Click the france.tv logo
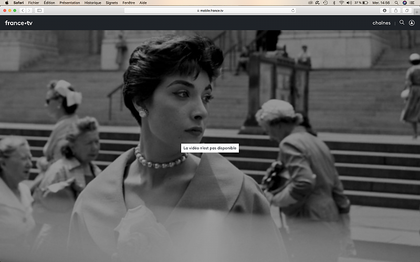This screenshot has height=262, width=420. point(18,23)
